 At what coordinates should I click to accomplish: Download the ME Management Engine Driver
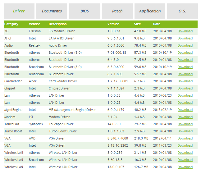coord(185,110)
